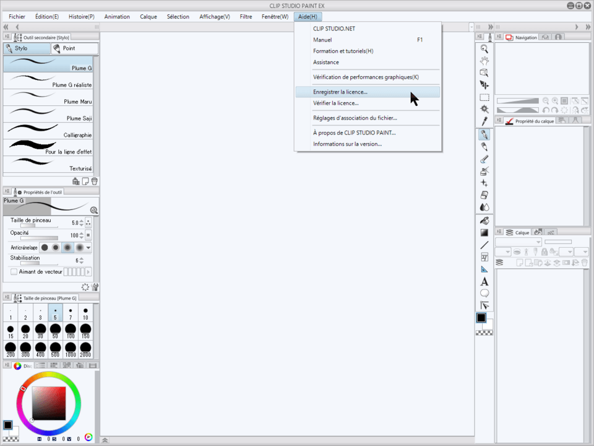This screenshot has height=446, width=594.
Task: Adjust the Opacité slider
Action: tap(40, 238)
